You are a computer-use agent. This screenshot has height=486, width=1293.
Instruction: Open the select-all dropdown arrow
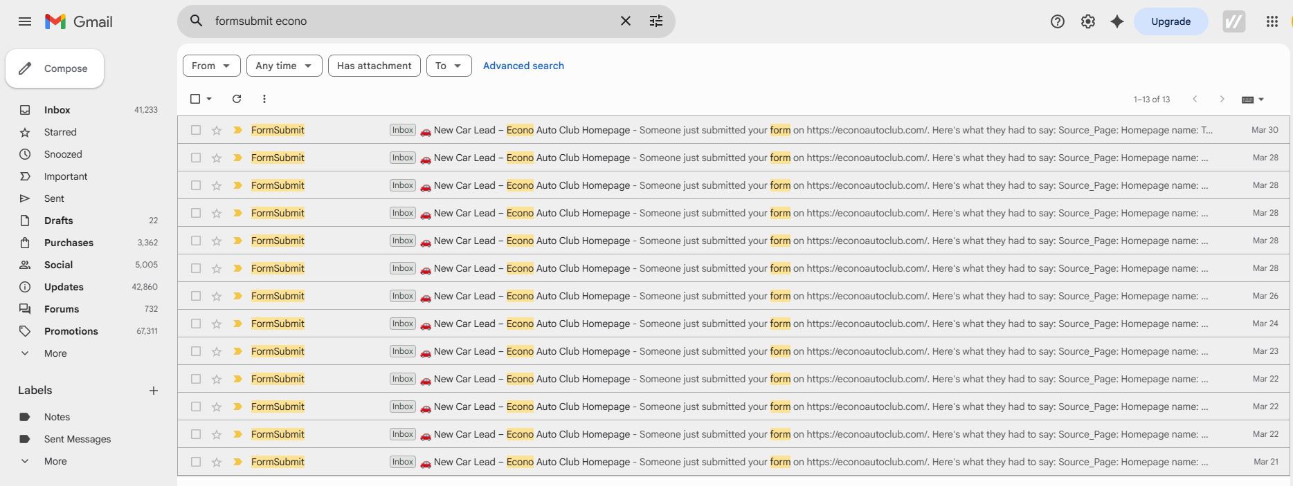tap(209, 99)
